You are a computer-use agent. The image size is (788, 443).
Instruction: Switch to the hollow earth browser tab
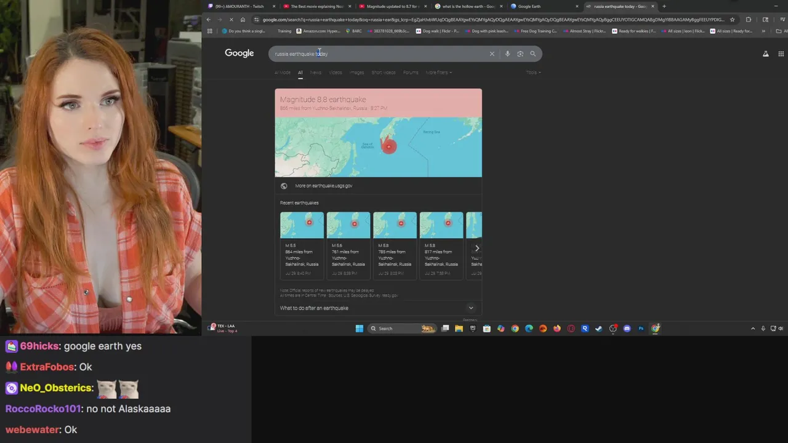468,6
